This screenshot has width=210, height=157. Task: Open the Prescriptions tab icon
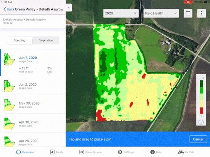pos(82,152)
